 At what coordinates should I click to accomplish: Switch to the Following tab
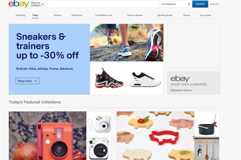(20, 15)
